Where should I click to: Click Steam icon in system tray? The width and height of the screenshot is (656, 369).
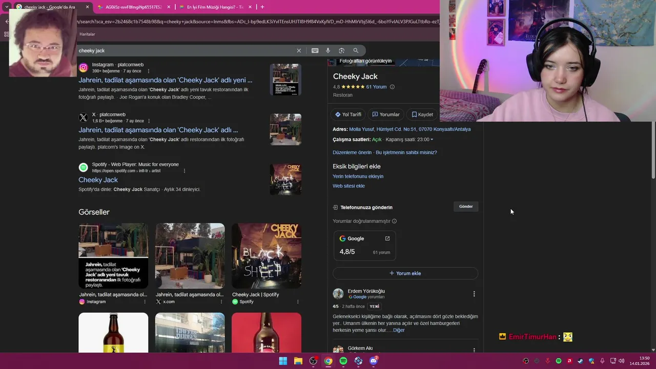tap(580, 361)
